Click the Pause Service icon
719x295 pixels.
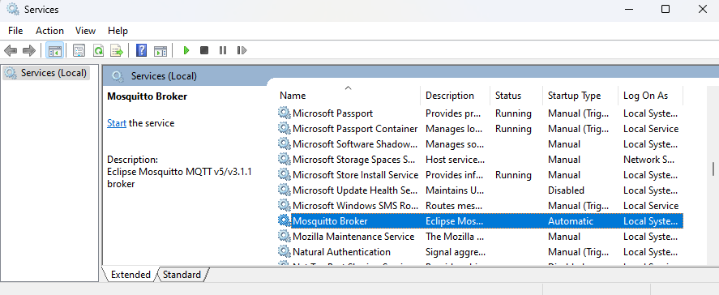[x=223, y=50]
